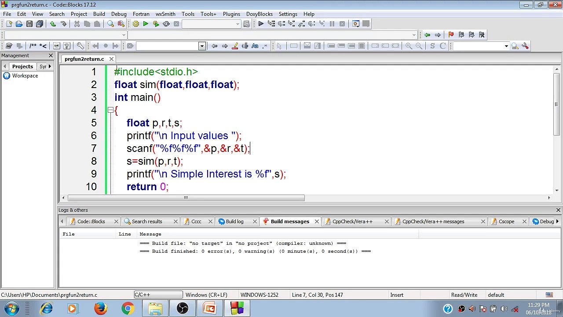Open the Build menu
Image resolution: width=563 pixels, height=317 pixels.
pyautogui.click(x=99, y=14)
